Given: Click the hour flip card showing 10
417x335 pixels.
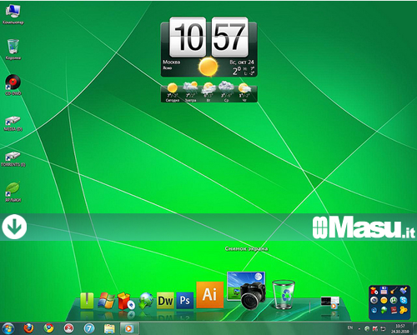Looking at the screenshot, I should coord(188,37).
